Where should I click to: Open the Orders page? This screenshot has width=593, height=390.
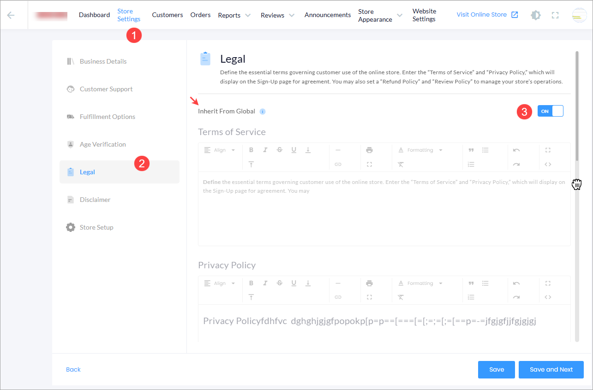click(x=200, y=15)
